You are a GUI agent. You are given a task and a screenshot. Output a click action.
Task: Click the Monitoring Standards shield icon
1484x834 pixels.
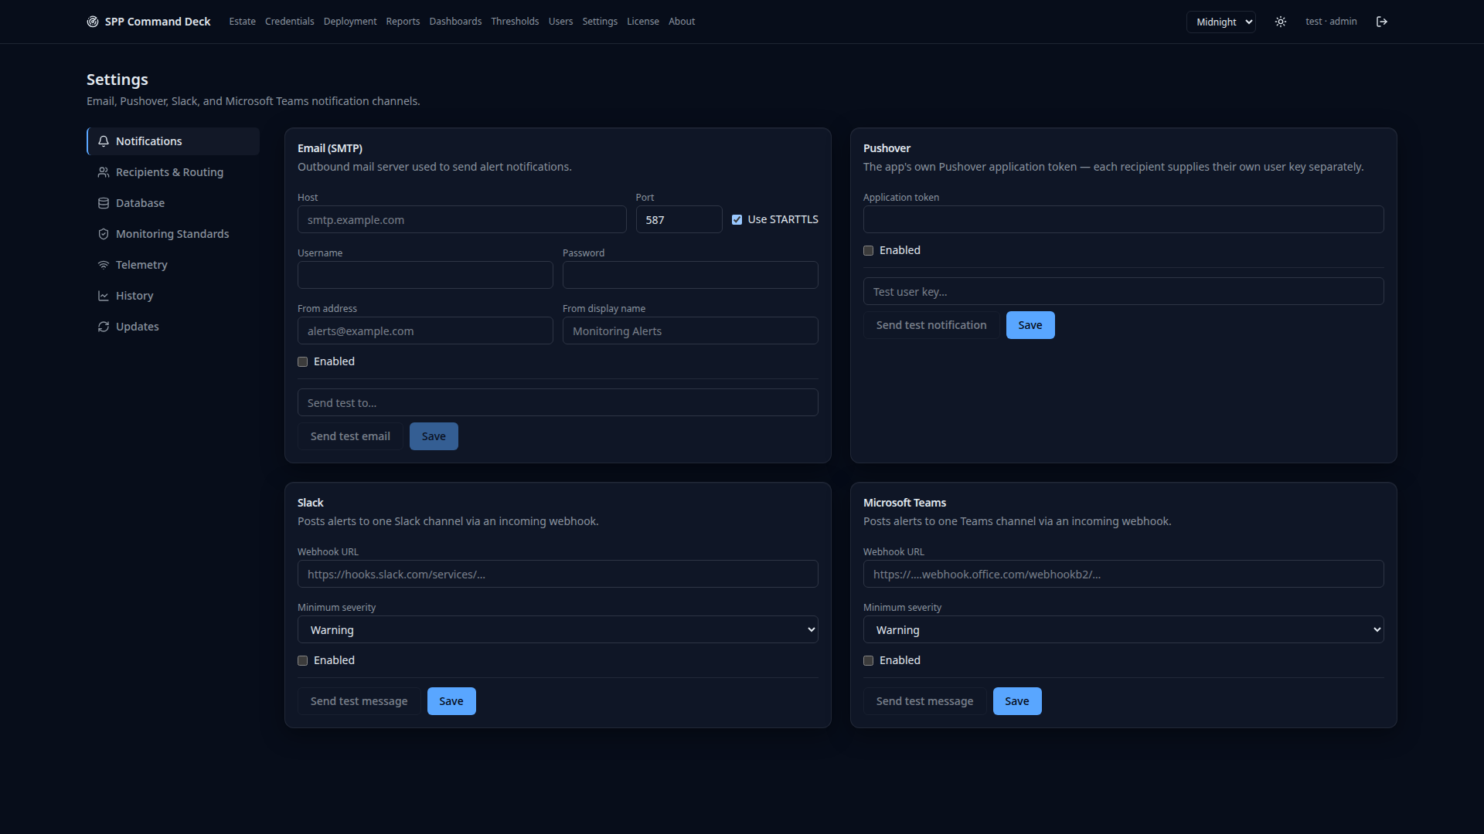click(x=104, y=234)
